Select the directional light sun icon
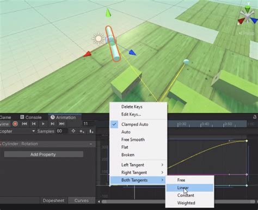 99,39
